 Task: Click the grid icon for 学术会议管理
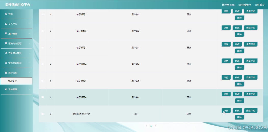[x=6, y=63]
